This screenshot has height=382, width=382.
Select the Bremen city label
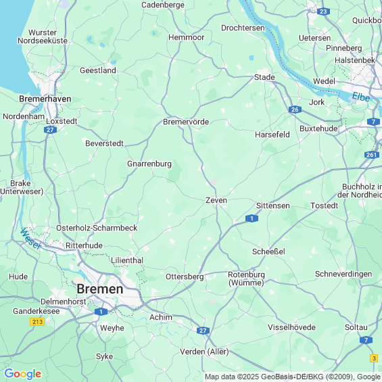tap(100, 289)
